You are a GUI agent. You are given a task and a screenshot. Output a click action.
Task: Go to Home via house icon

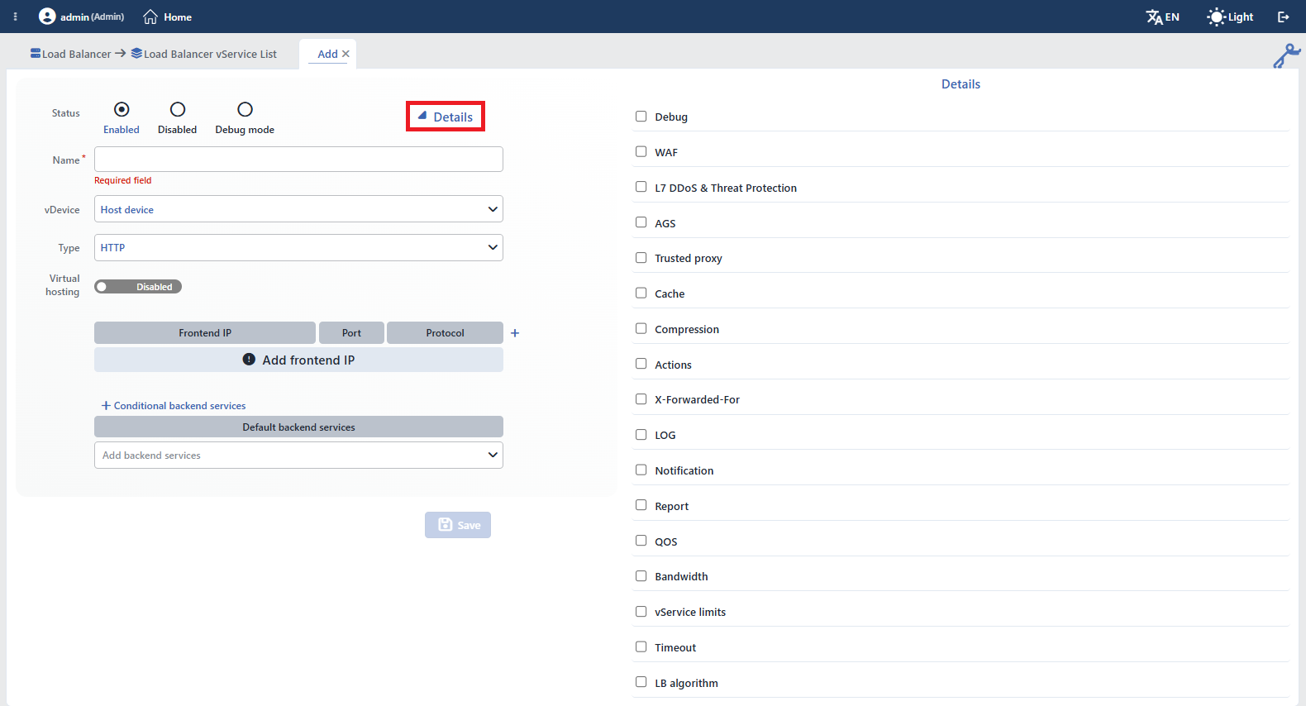(x=150, y=17)
